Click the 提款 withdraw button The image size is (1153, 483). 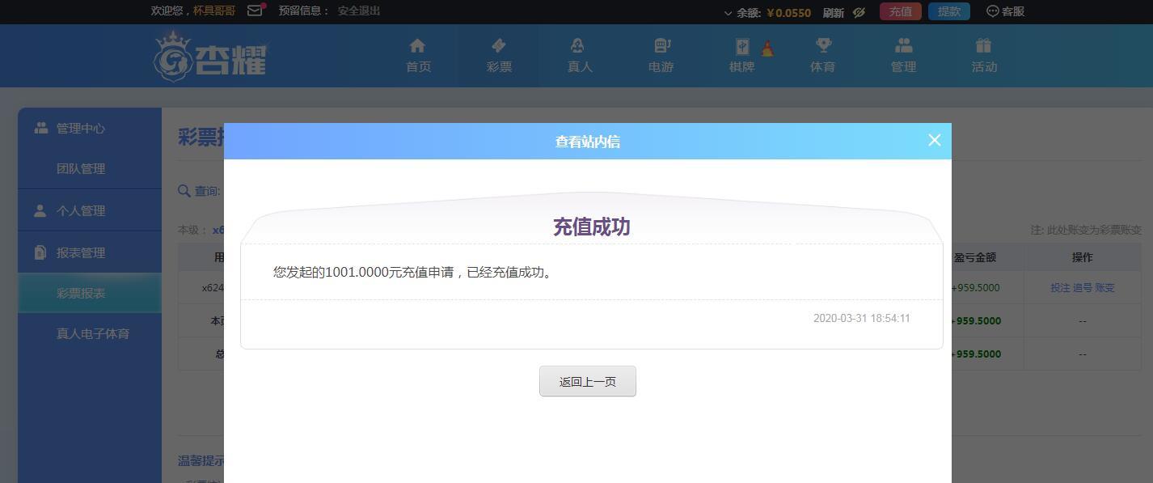[948, 11]
